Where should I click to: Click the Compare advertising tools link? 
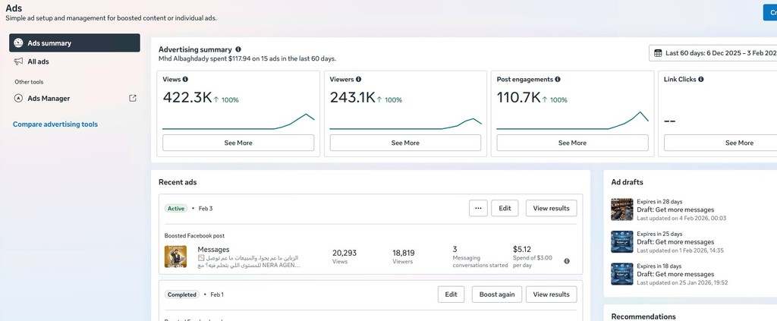tap(55, 124)
